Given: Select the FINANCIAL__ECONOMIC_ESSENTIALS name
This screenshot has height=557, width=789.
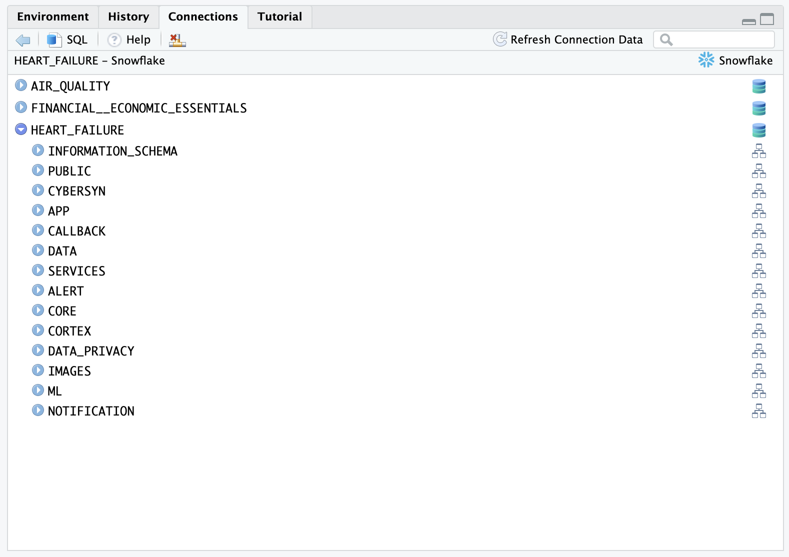Looking at the screenshot, I should pyautogui.click(x=139, y=108).
